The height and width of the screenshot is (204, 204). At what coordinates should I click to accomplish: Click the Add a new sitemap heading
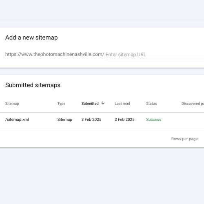(x=31, y=38)
